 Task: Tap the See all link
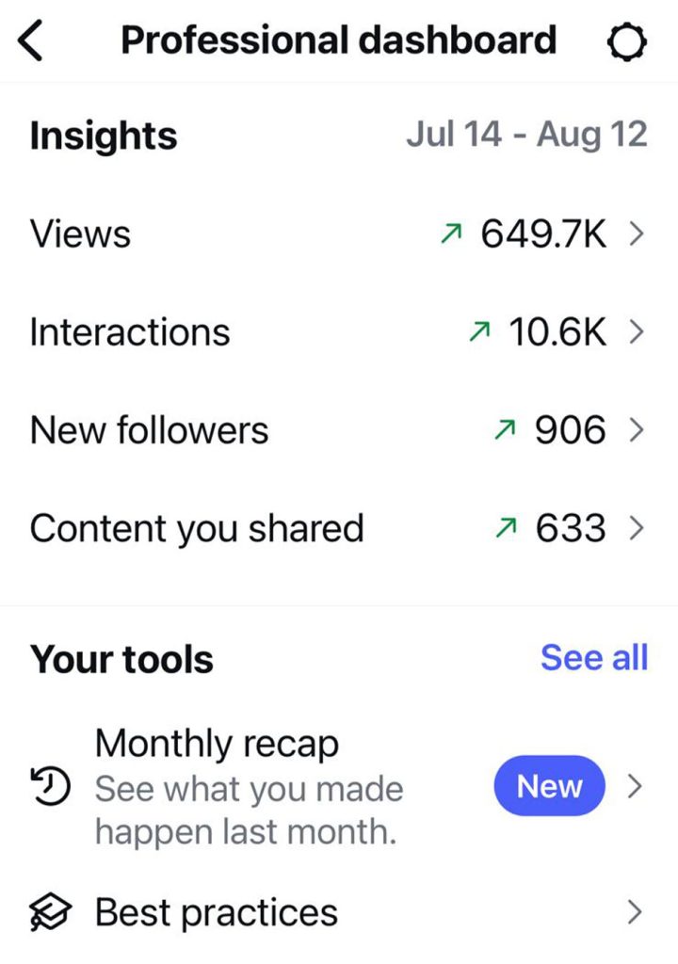(593, 658)
